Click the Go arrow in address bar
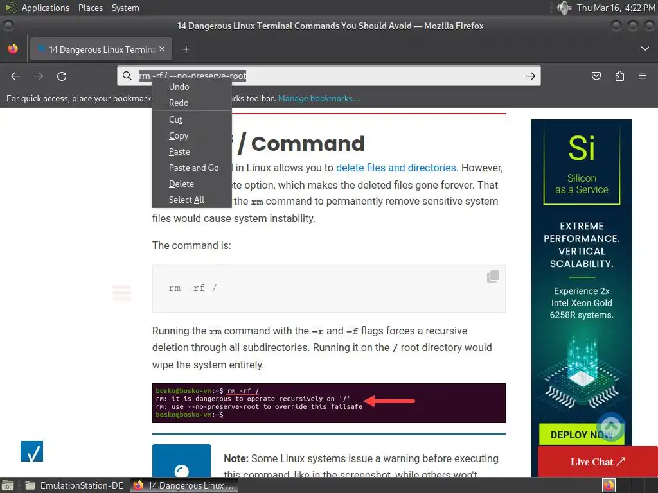This screenshot has width=658, height=493. pyautogui.click(x=530, y=76)
